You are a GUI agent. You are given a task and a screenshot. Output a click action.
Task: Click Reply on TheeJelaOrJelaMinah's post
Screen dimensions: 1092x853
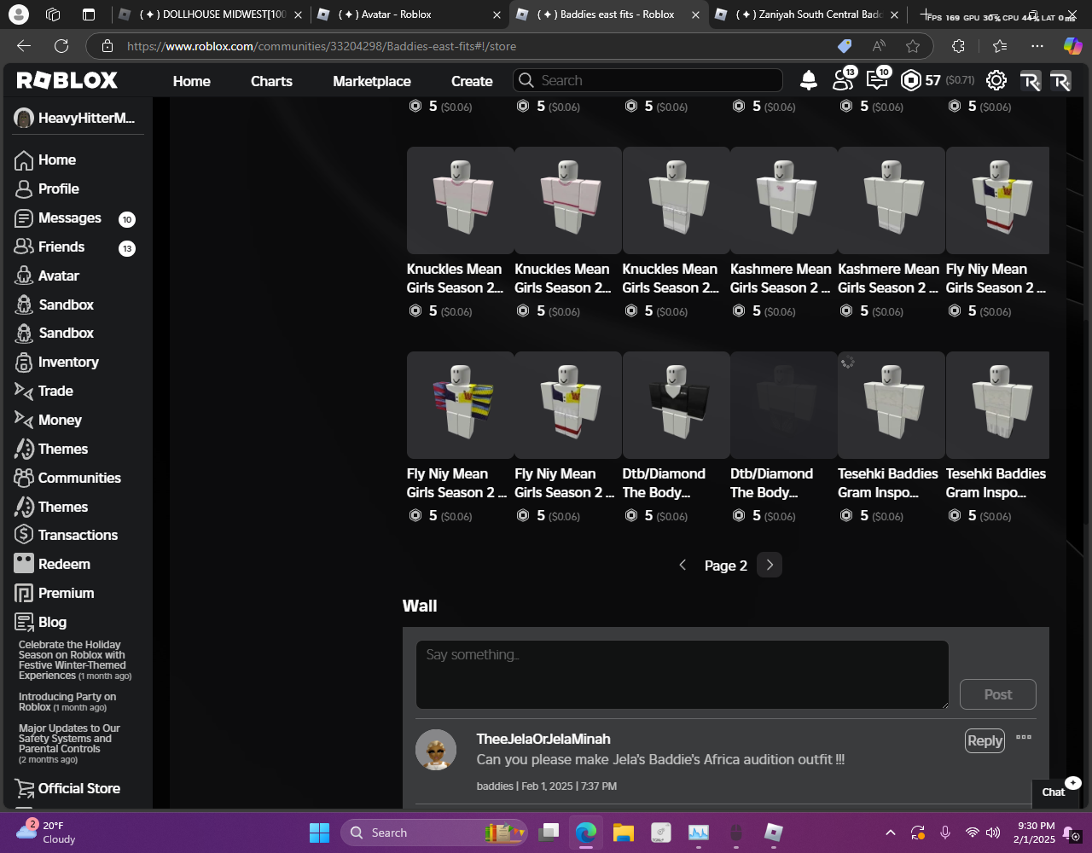pos(985,741)
